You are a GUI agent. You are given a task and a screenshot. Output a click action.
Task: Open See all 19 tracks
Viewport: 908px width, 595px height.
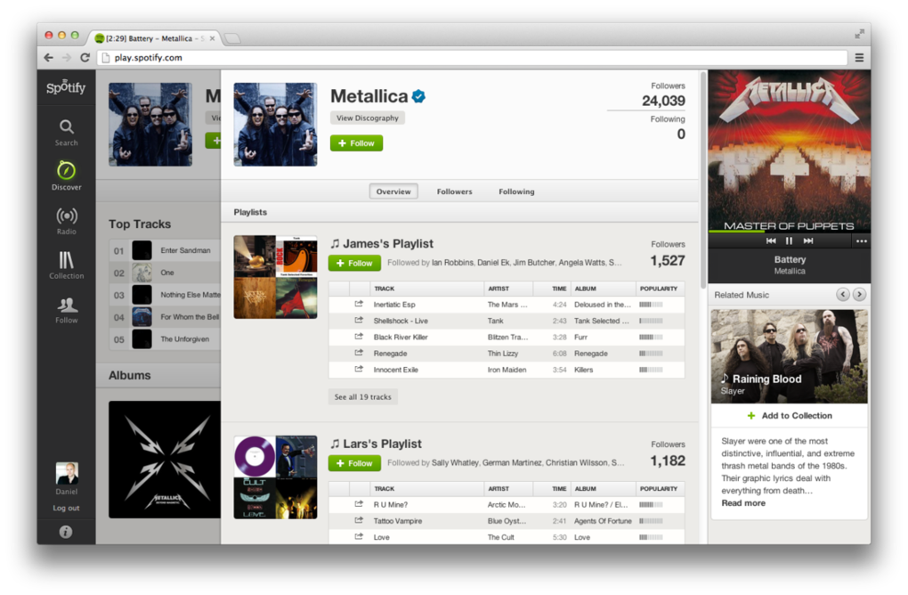(x=362, y=397)
